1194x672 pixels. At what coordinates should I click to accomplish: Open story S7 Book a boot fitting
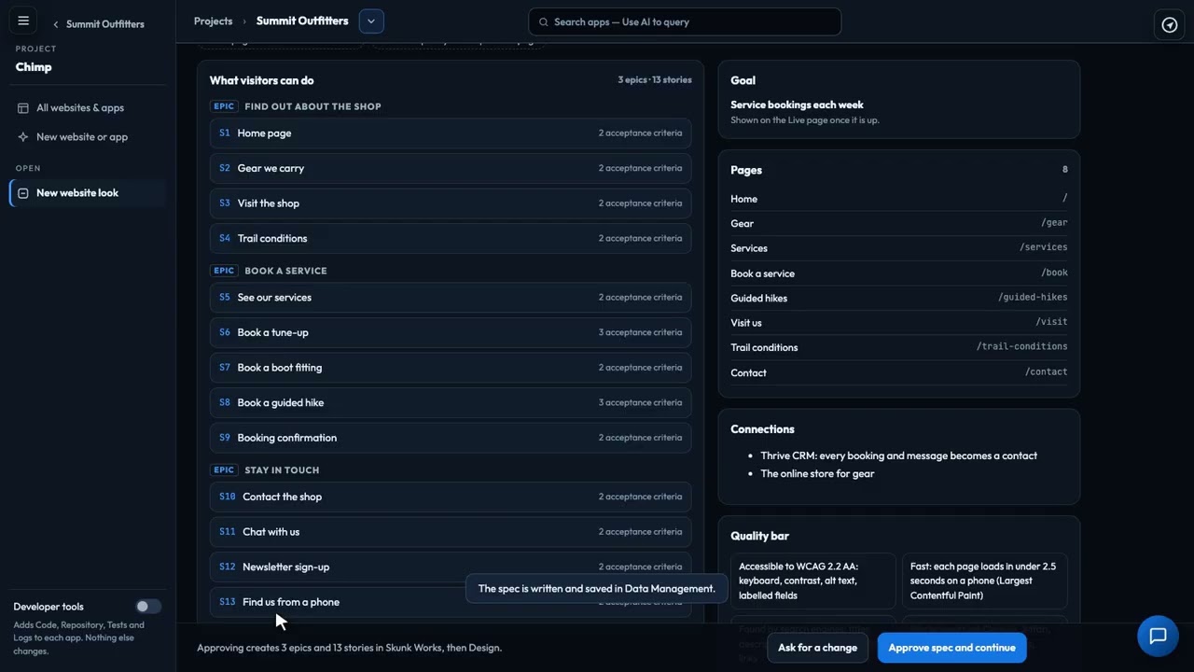click(x=451, y=368)
